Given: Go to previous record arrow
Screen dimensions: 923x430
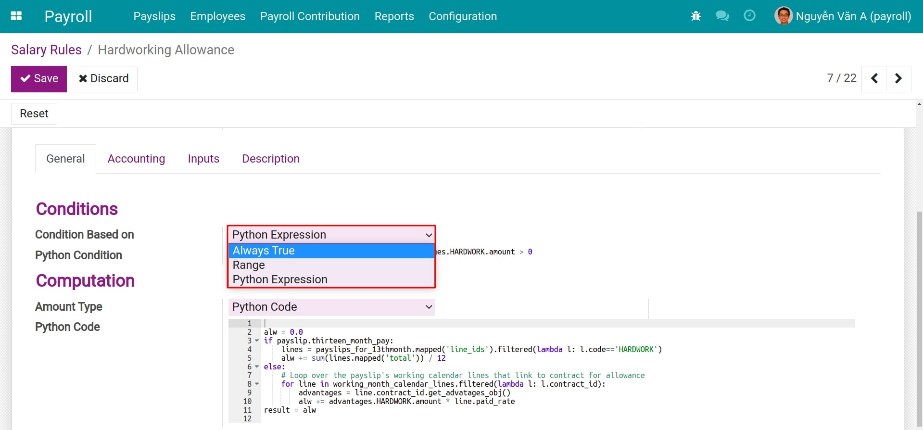Looking at the screenshot, I should point(874,78).
